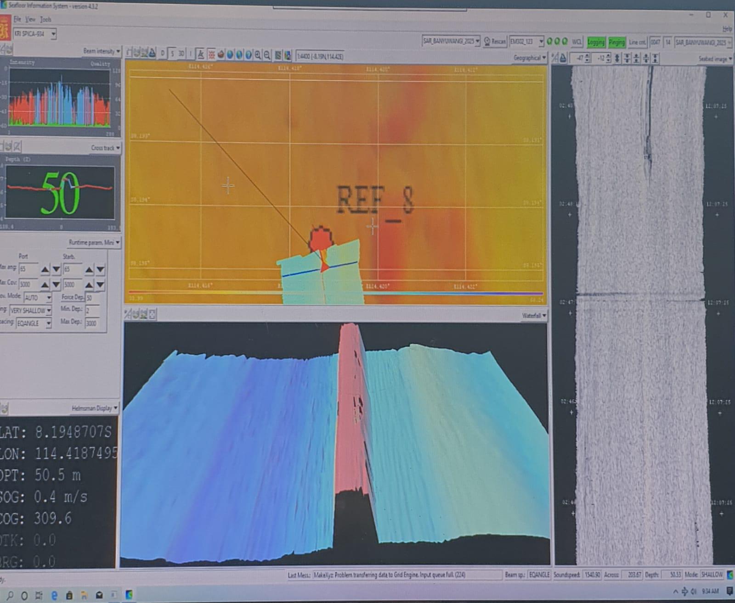Click the compass/measure tool icon in Geographical toolbar
Viewport: 735px width, 603px height.
(201, 55)
